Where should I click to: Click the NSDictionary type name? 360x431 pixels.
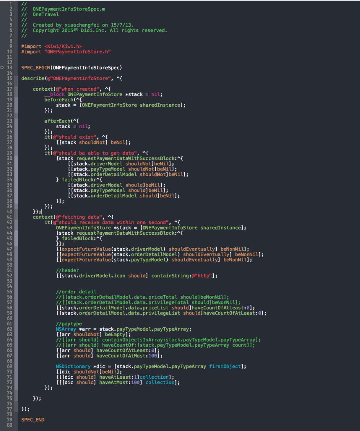click(73, 367)
